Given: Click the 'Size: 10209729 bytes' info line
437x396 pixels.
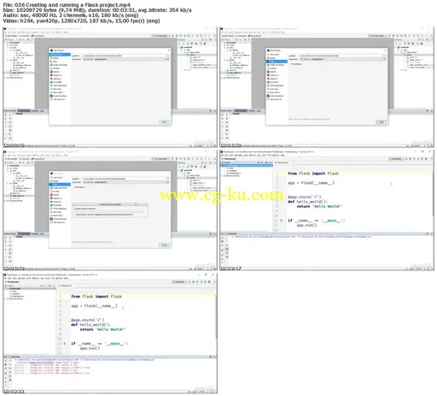Looking at the screenshot, I should tap(97, 10).
